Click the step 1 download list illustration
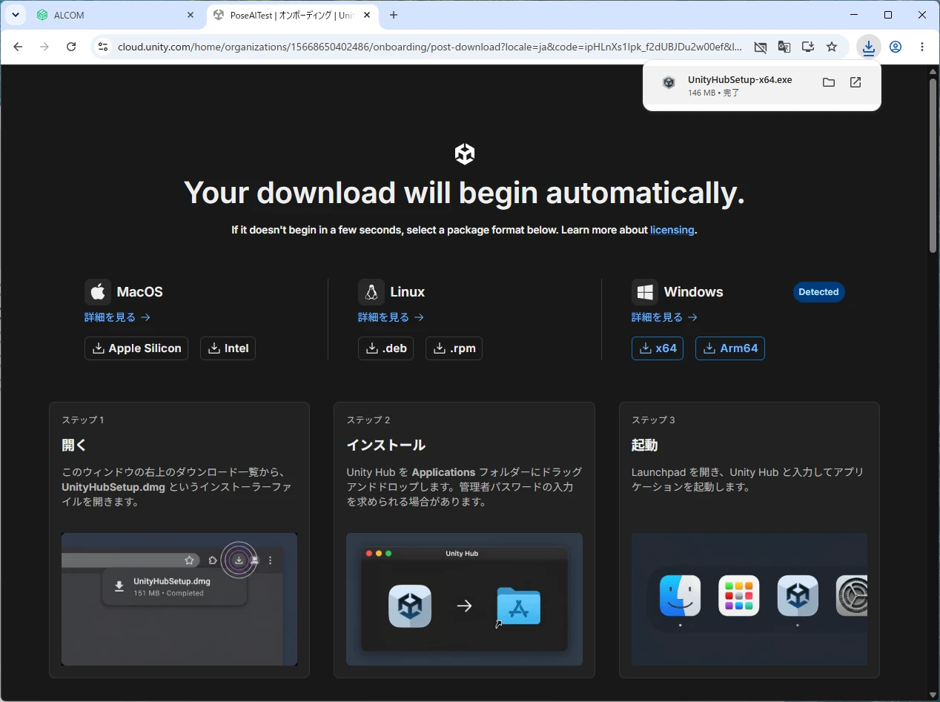 coord(179,599)
